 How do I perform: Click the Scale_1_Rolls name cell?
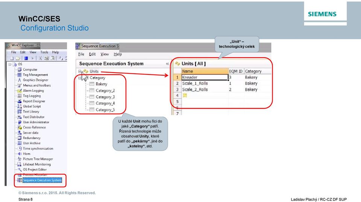click(x=205, y=84)
